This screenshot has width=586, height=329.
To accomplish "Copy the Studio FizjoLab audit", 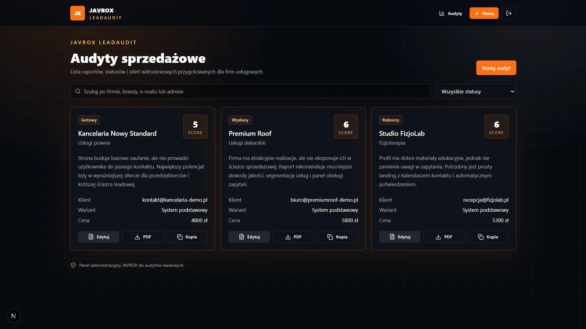I will coord(488,237).
